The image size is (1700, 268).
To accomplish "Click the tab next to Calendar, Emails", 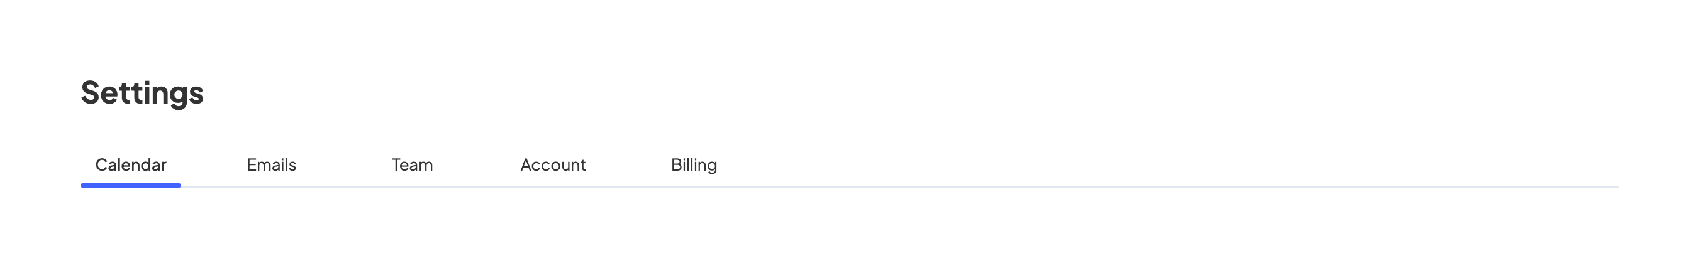I will click(271, 164).
